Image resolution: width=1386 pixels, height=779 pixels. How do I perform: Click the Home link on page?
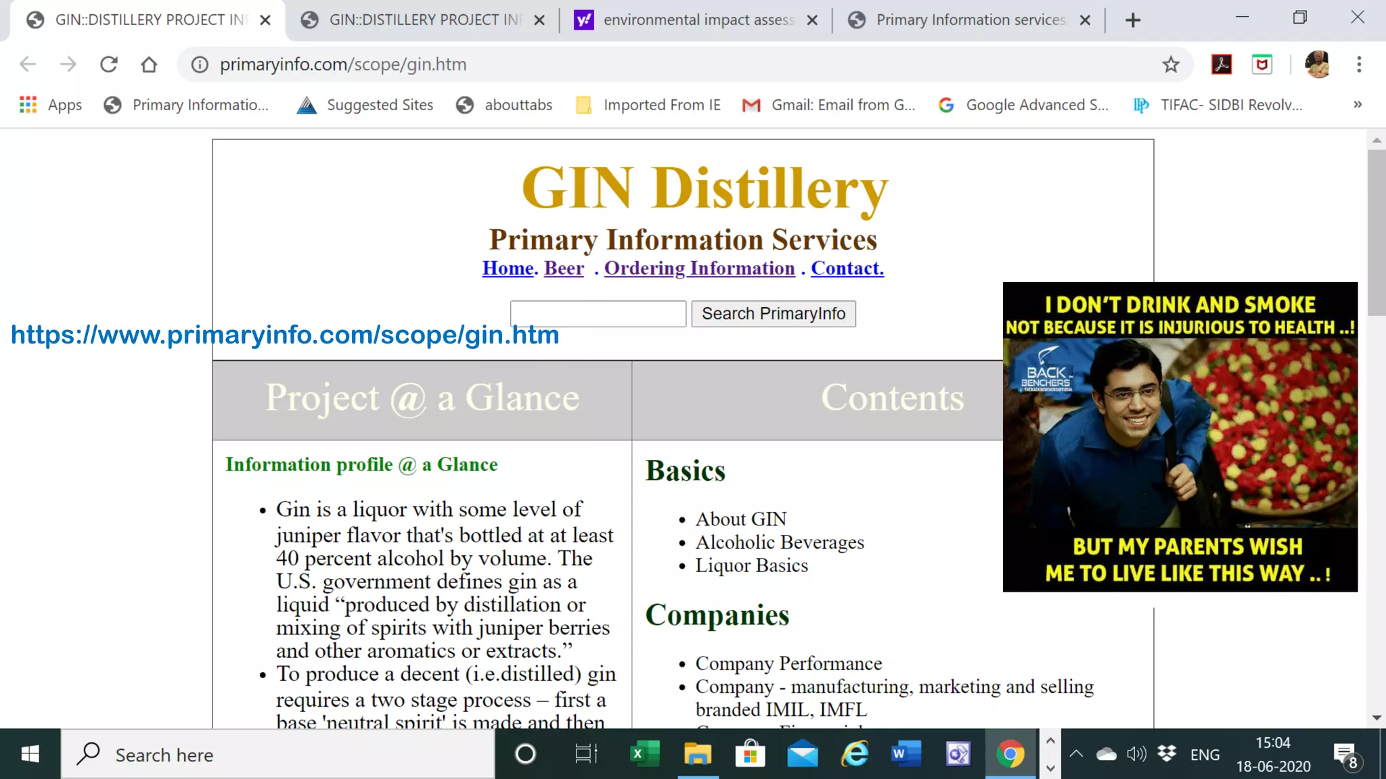tap(508, 268)
